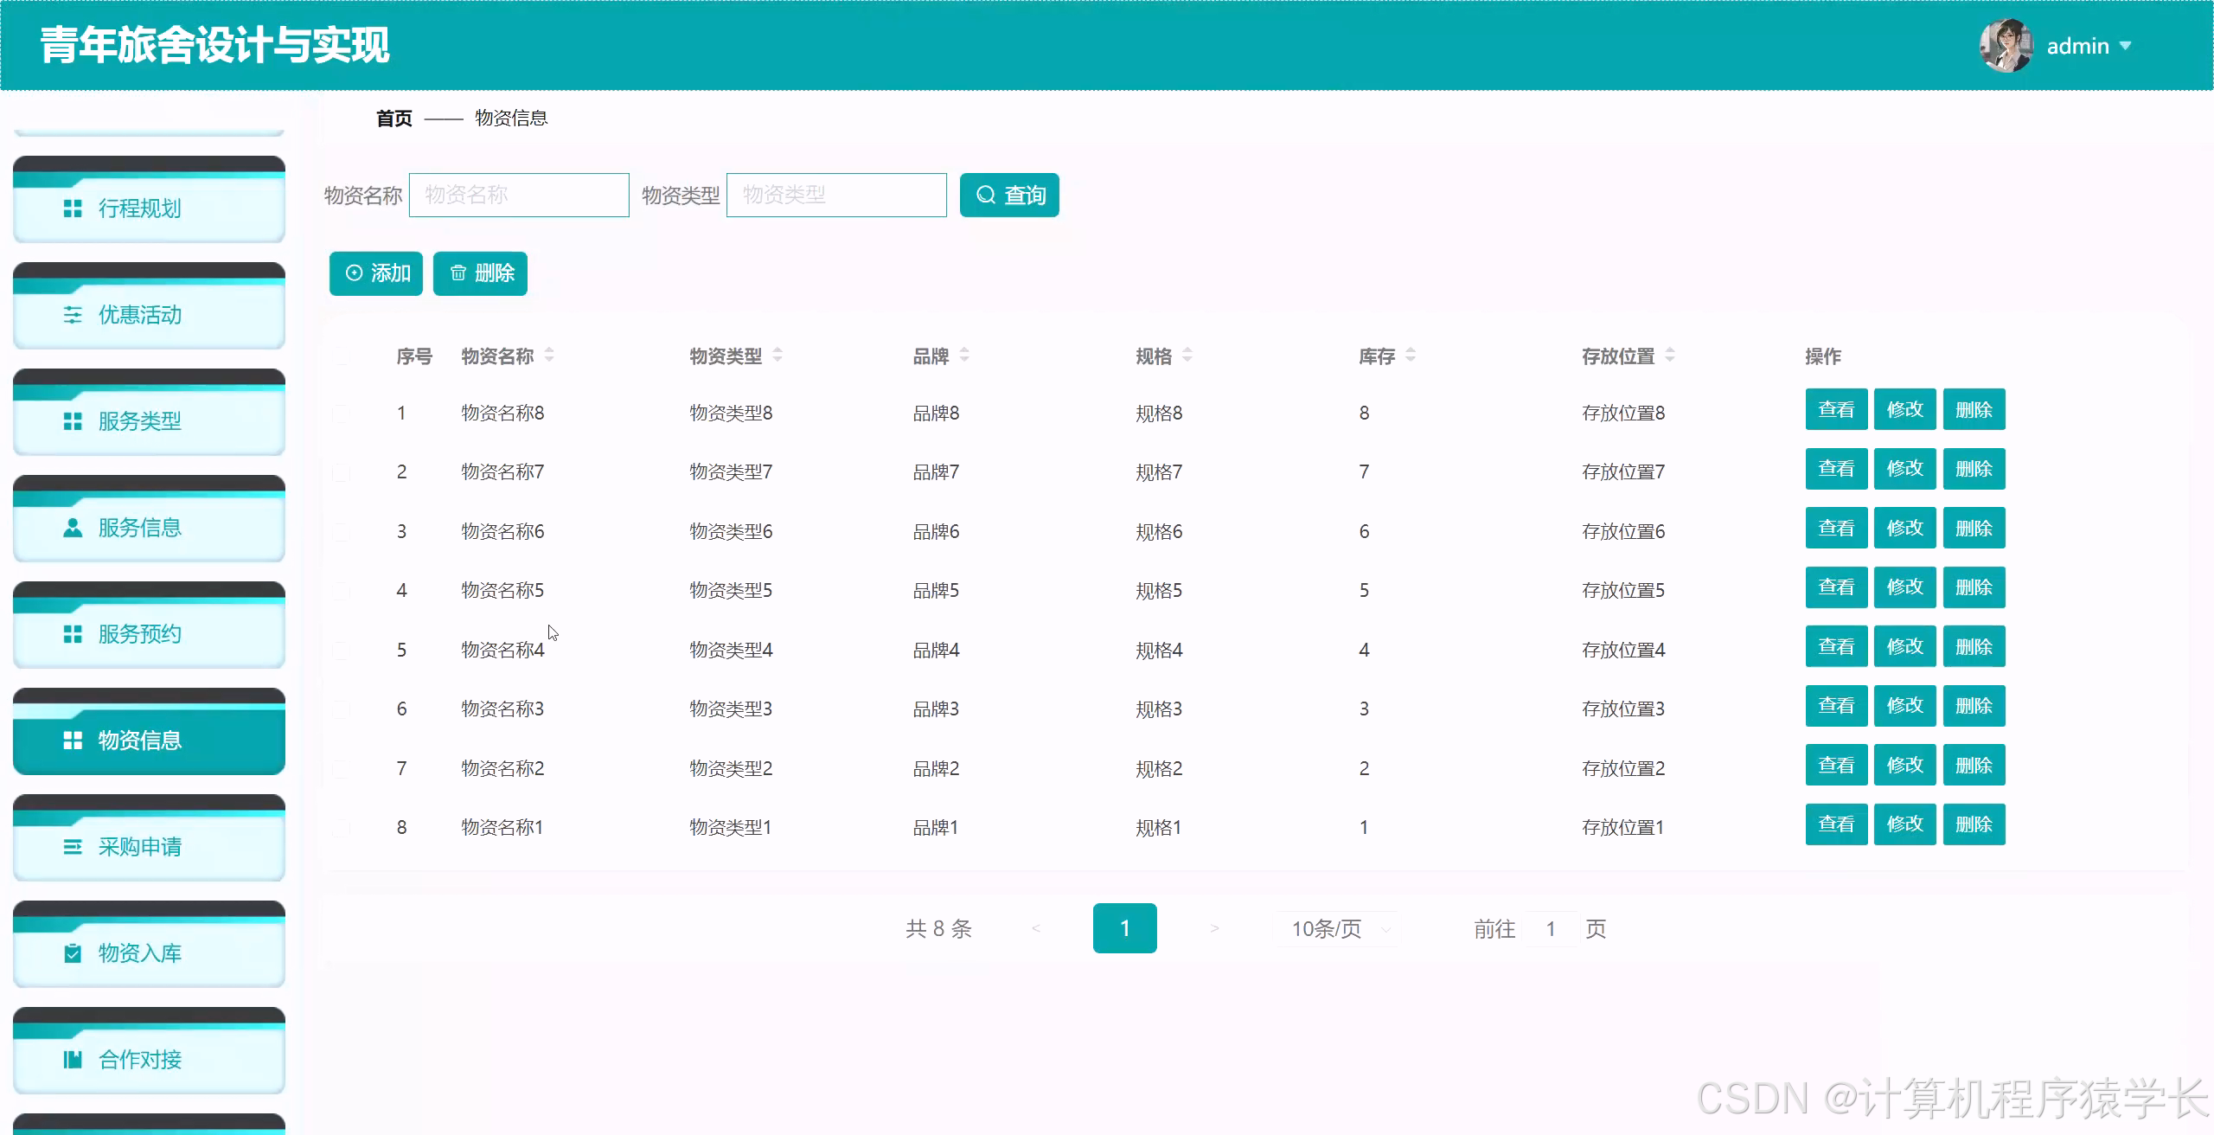Click the 采购申请 list icon in sidebar
Screen dimensions: 2214x1135
coord(73,847)
